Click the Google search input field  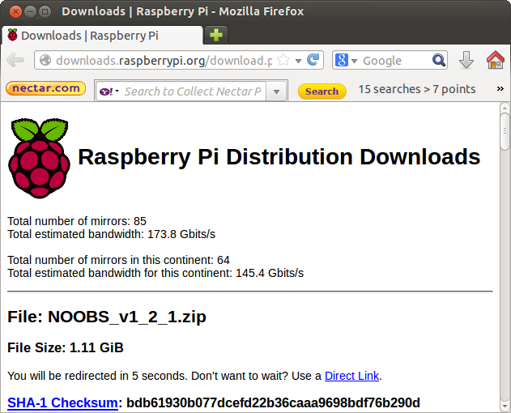coord(396,60)
